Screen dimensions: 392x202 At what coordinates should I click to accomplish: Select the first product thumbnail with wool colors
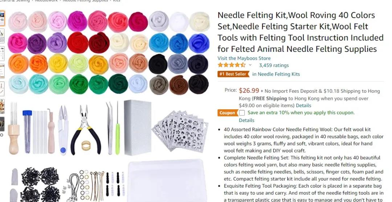click(x=2, y=18)
